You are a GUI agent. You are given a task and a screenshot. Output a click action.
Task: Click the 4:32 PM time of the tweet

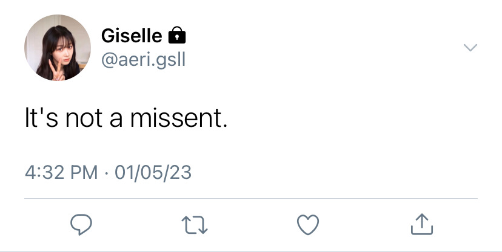[61, 173]
